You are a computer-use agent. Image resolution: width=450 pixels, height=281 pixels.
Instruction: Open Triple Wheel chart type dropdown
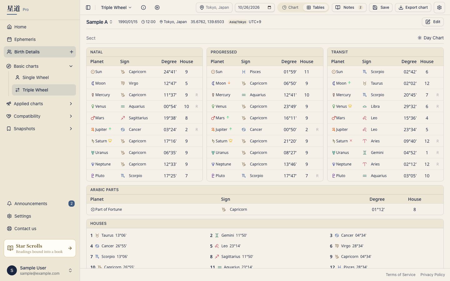[116, 7]
